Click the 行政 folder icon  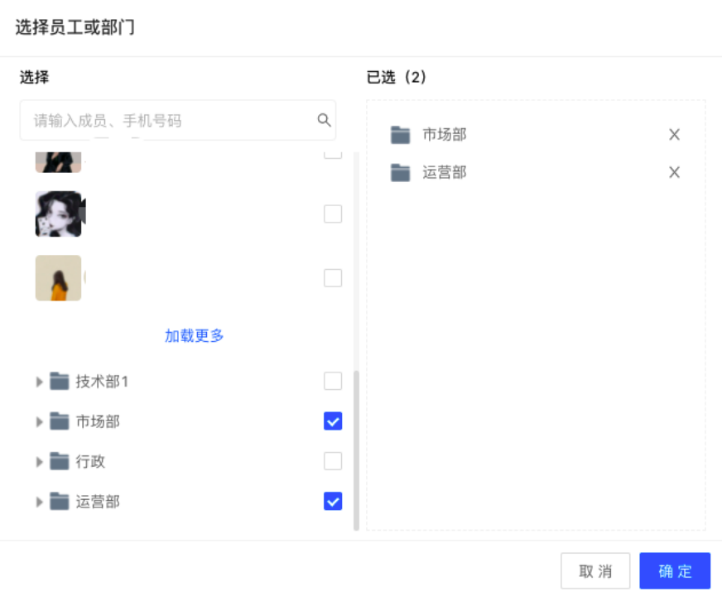coord(59,461)
